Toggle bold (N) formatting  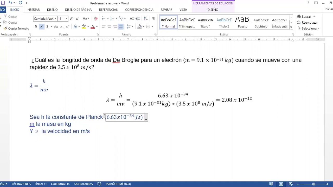pyautogui.click(x=36, y=26)
